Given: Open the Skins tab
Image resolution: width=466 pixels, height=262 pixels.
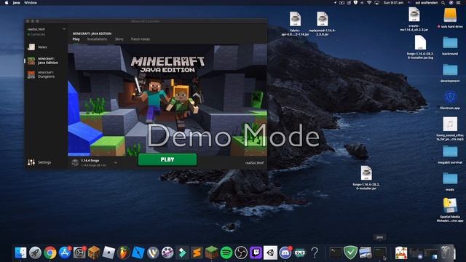Looking at the screenshot, I should tap(119, 39).
